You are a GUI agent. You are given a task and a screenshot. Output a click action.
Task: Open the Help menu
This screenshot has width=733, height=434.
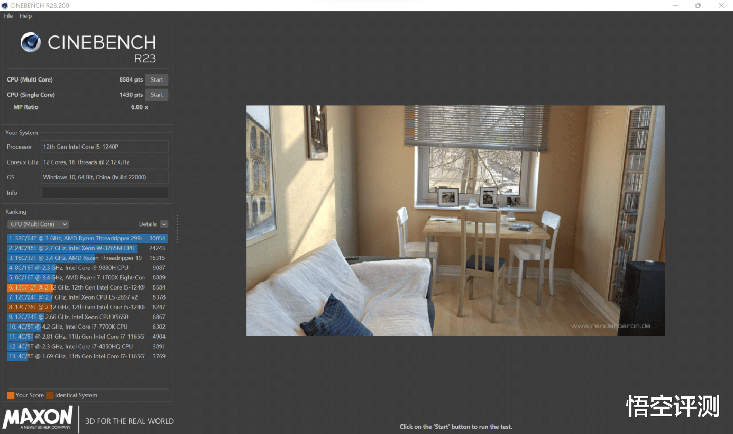pos(26,16)
